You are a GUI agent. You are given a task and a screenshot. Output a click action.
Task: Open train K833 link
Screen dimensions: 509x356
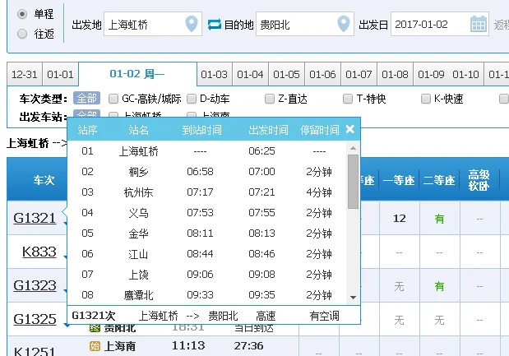coord(39,252)
